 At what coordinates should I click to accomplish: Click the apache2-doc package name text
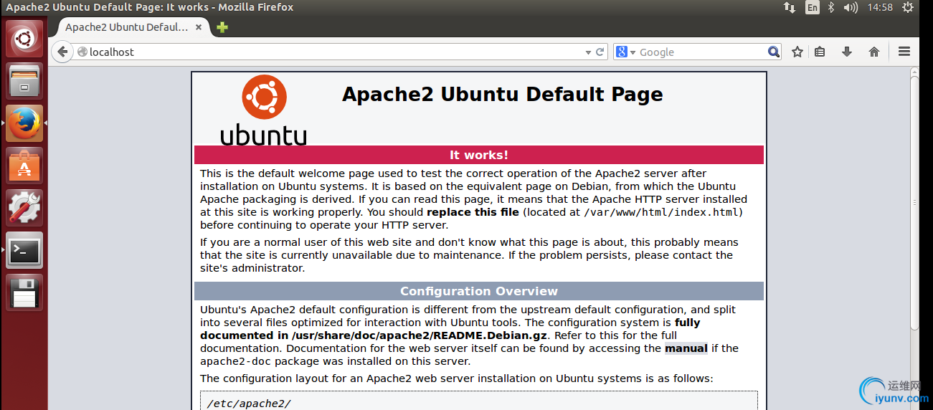coord(234,361)
